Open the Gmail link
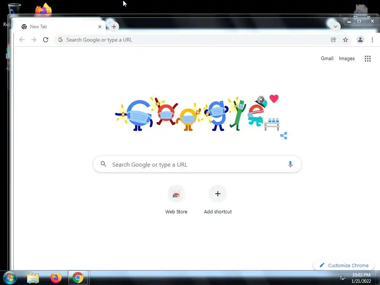 click(x=327, y=58)
